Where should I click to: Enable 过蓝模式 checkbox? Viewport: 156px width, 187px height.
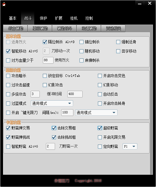click(8, 103)
